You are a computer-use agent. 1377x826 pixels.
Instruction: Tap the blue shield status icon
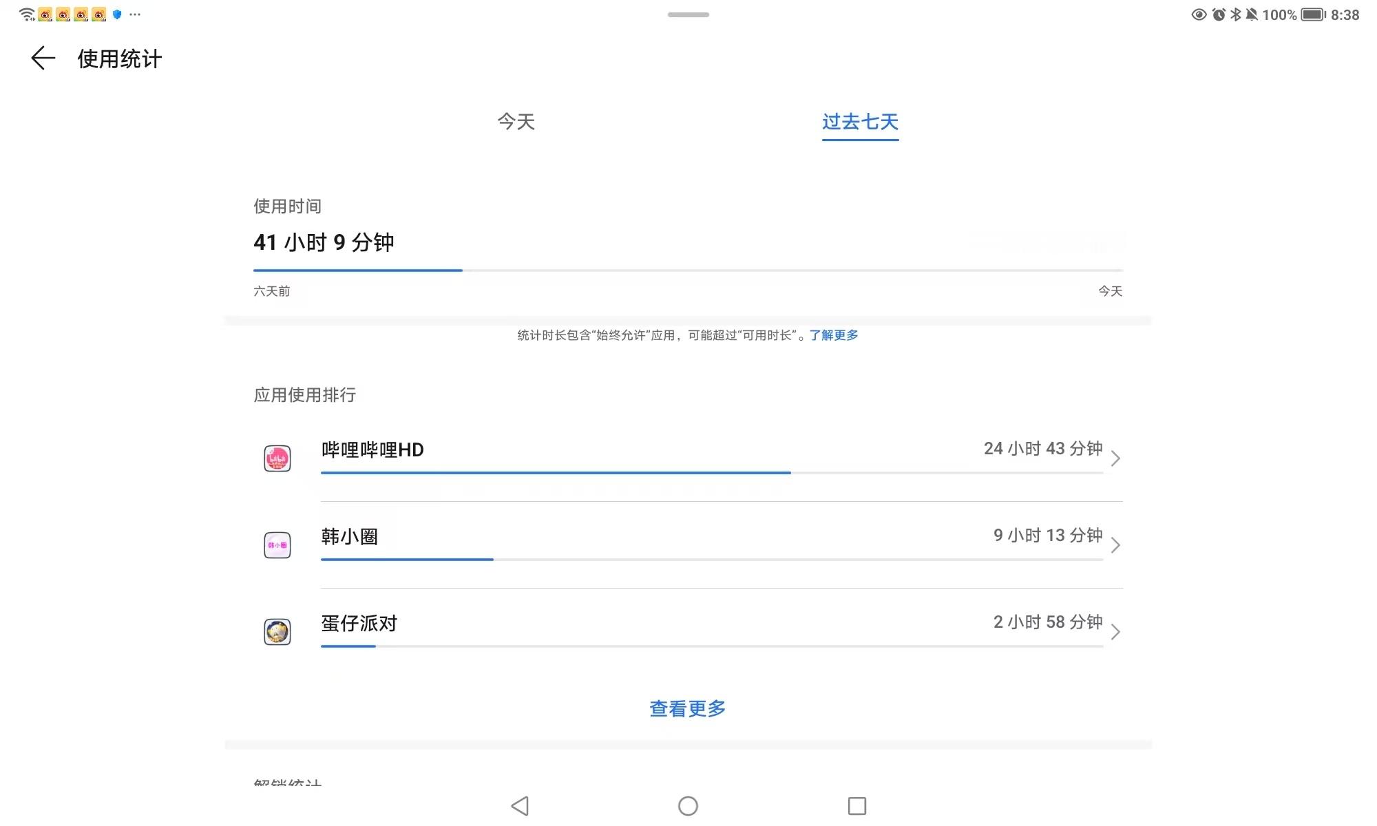117,14
